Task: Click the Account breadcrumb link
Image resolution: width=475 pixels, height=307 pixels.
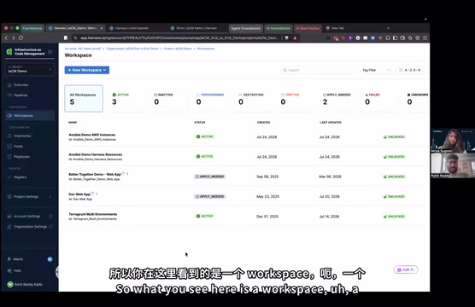Action: tap(83, 49)
